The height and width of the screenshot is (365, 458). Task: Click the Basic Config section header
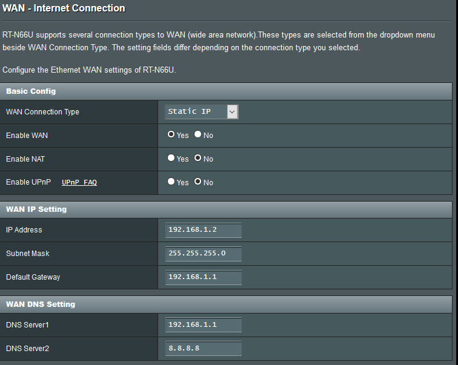(x=31, y=91)
